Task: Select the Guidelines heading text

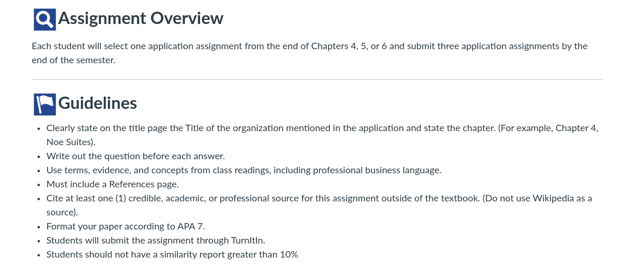Action: (x=97, y=103)
